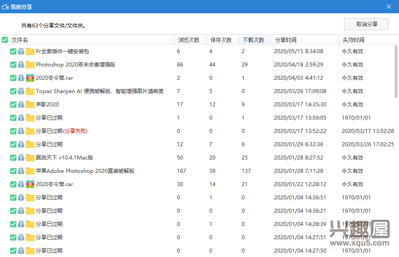399x257 pixels.
Task: Click lock icon of share dated 2020/01/04 14:36:51
Action: click(x=21, y=197)
